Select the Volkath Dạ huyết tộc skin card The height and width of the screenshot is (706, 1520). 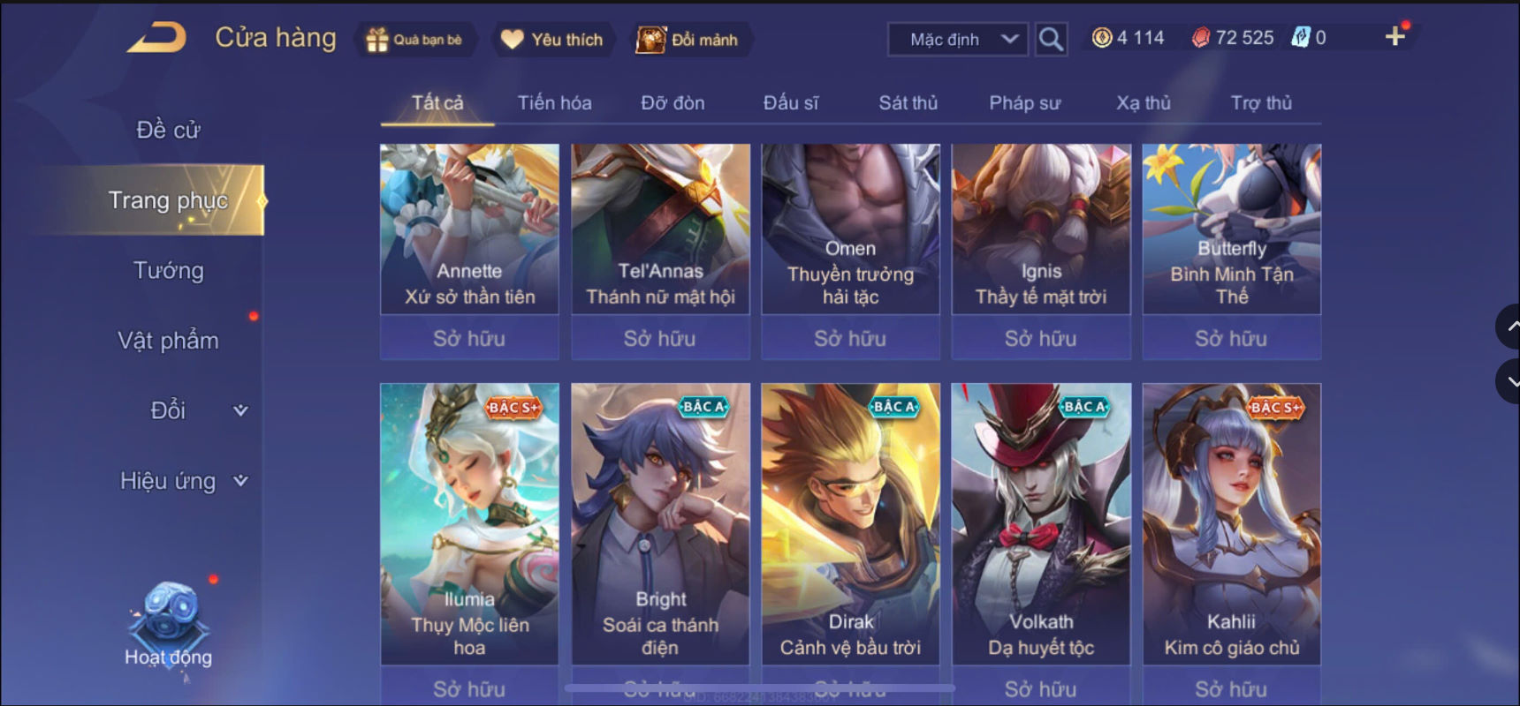pyautogui.click(x=1041, y=523)
